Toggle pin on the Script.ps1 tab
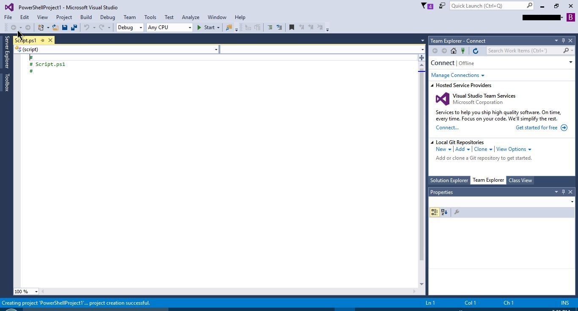 tap(42, 41)
